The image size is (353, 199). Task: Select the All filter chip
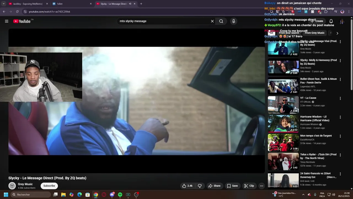pyautogui.click(x=271, y=33)
